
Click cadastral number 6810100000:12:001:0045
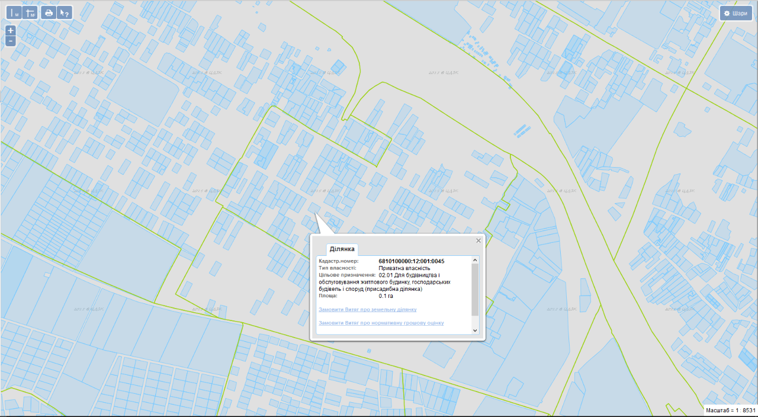point(412,261)
